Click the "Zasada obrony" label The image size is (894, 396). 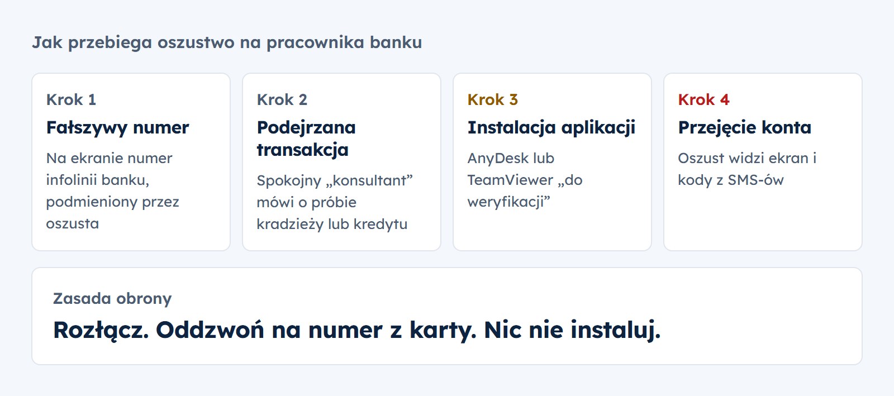coord(112,298)
